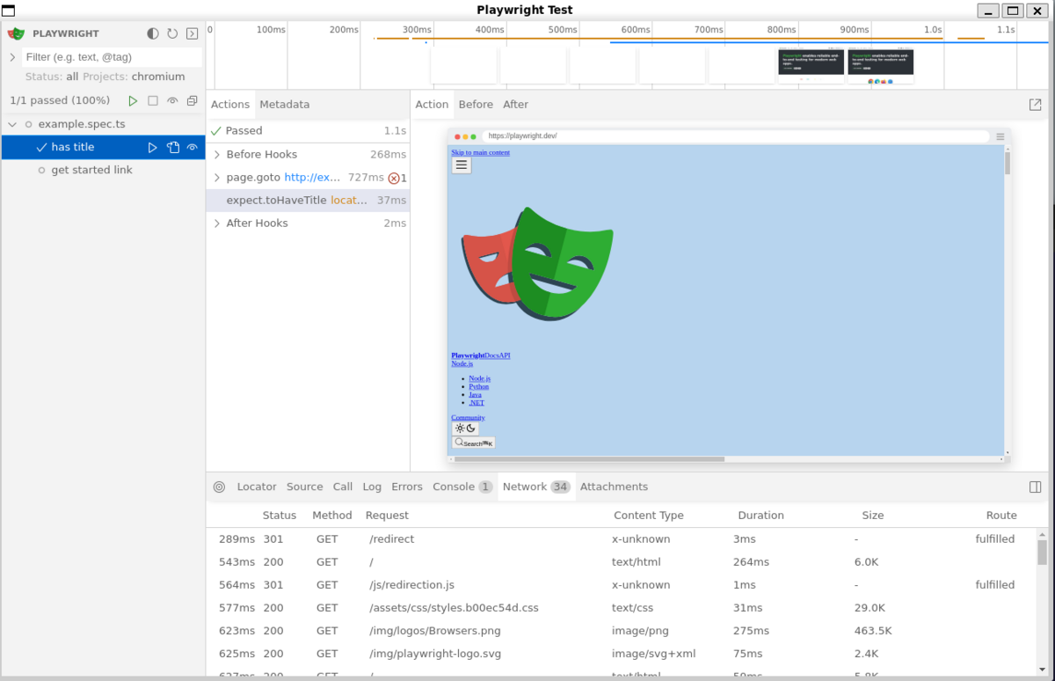Click the Playwright masks logo in sidebar
The width and height of the screenshot is (1055, 681).
point(16,33)
